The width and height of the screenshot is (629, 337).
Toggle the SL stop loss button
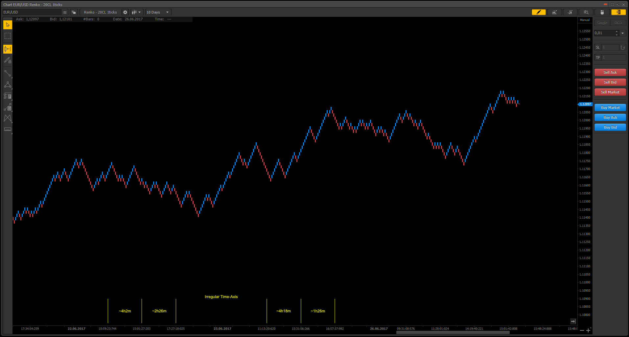tap(598, 47)
